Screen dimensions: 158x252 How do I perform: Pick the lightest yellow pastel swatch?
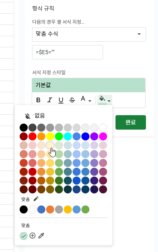click(x=50, y=145)
